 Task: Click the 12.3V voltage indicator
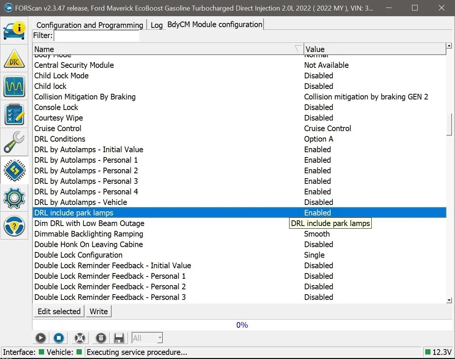[x=438, y=352]
